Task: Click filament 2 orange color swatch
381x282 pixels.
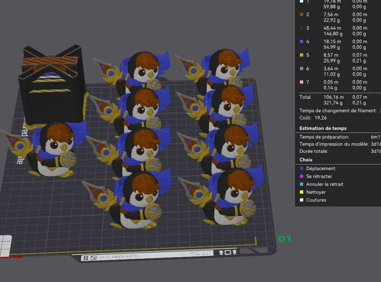Action: point(301,14)
